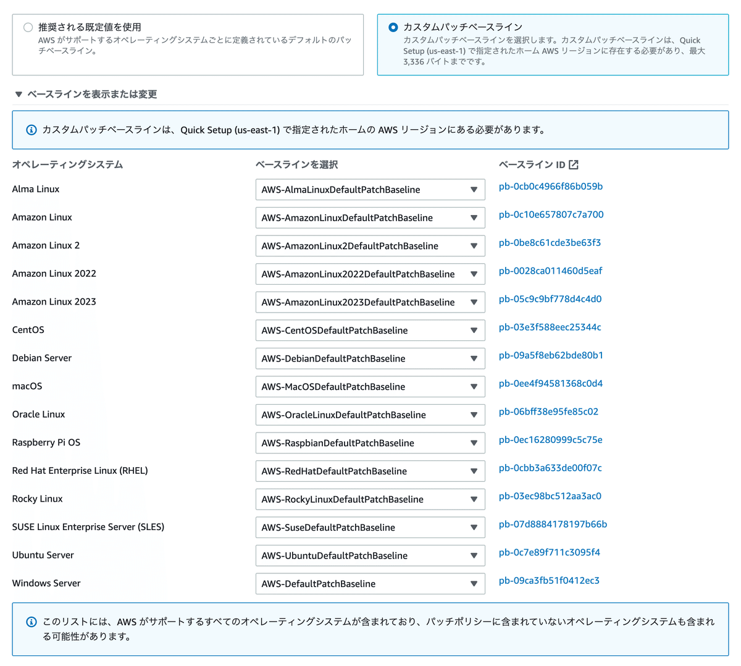Click the Rocky Linux row label
741x666 pixels.
point(38,499)
